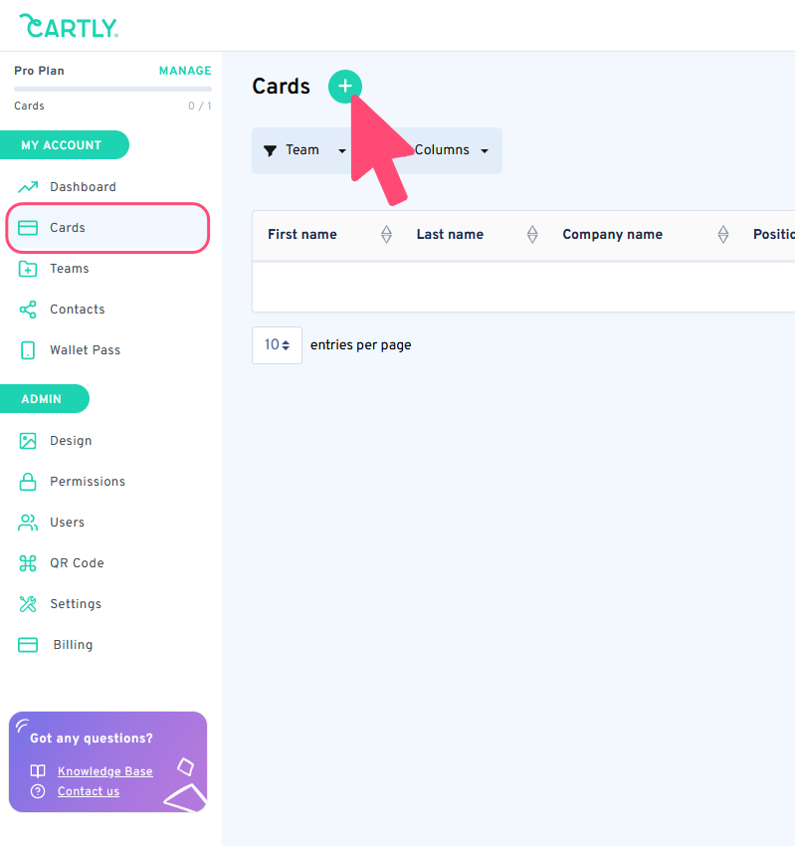Click the Design image icon

28,441
